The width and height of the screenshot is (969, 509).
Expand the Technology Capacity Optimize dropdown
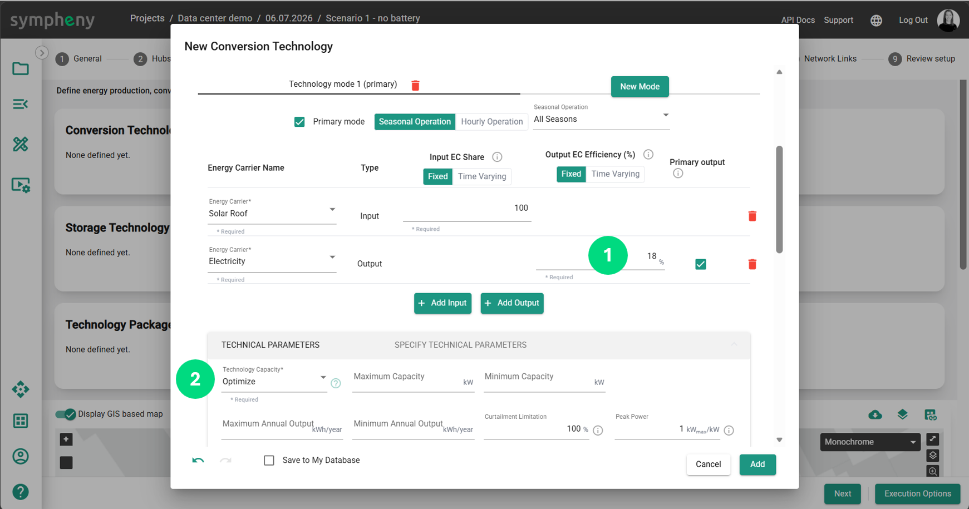(274, 379)
